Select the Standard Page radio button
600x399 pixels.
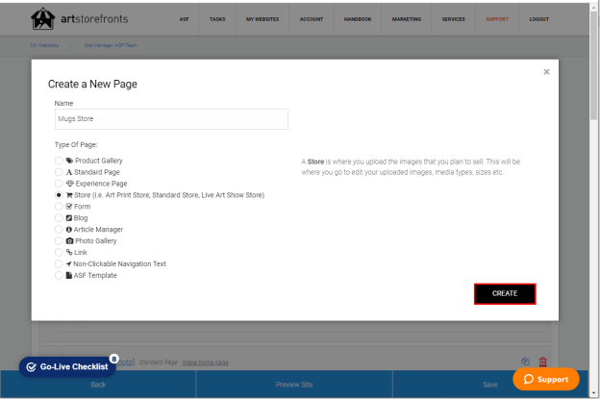pos(59,172)
